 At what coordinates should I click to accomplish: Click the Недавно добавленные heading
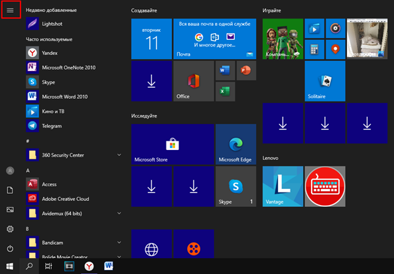coord(51,10)
